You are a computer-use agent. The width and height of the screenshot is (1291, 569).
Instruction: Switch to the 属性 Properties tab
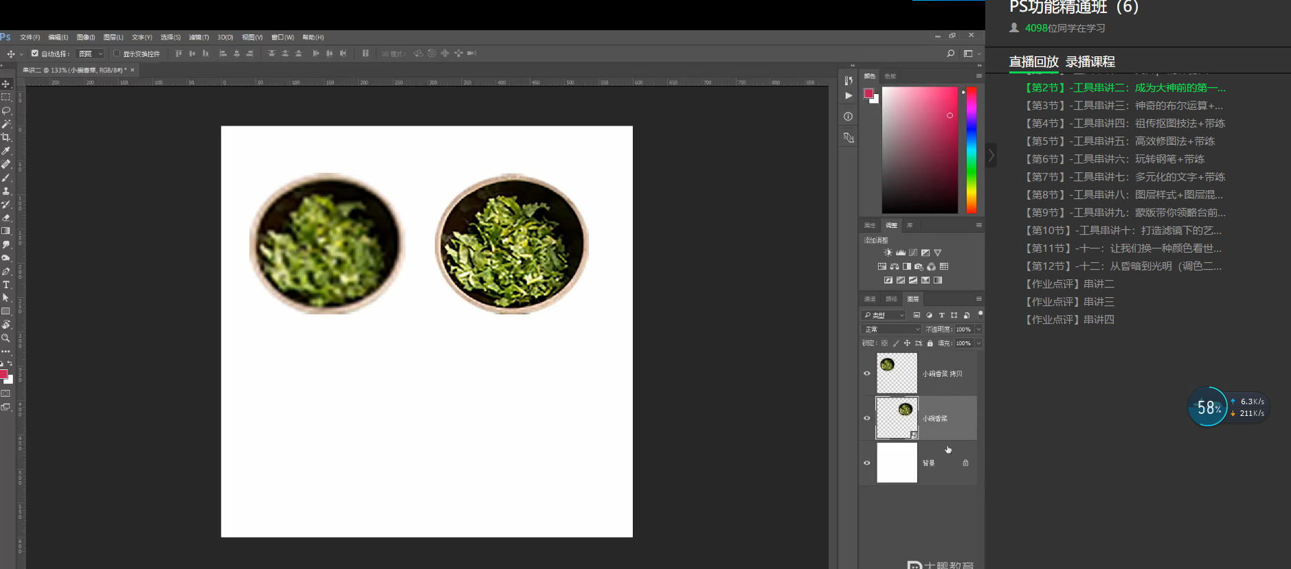870,225
